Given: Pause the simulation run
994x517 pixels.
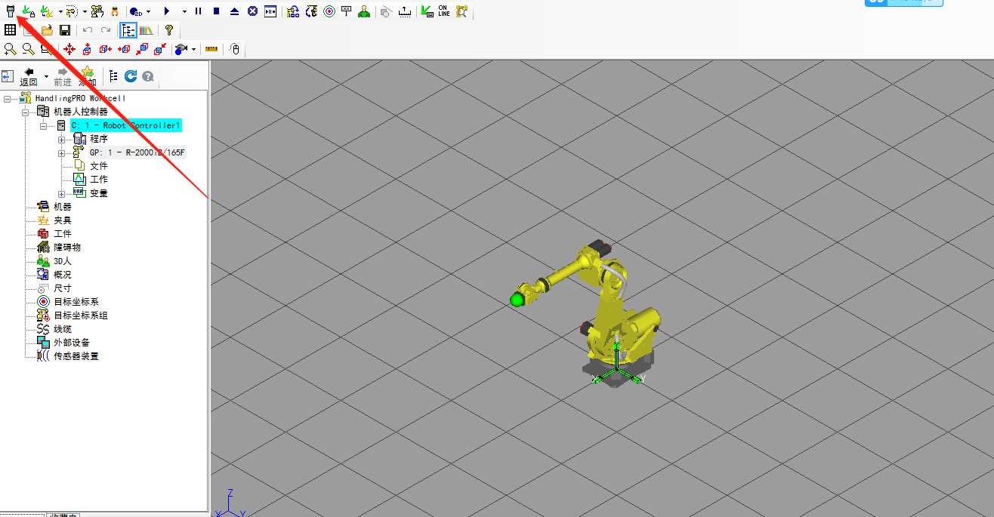Looking at the screenshot, I should (x=198, y=11).
